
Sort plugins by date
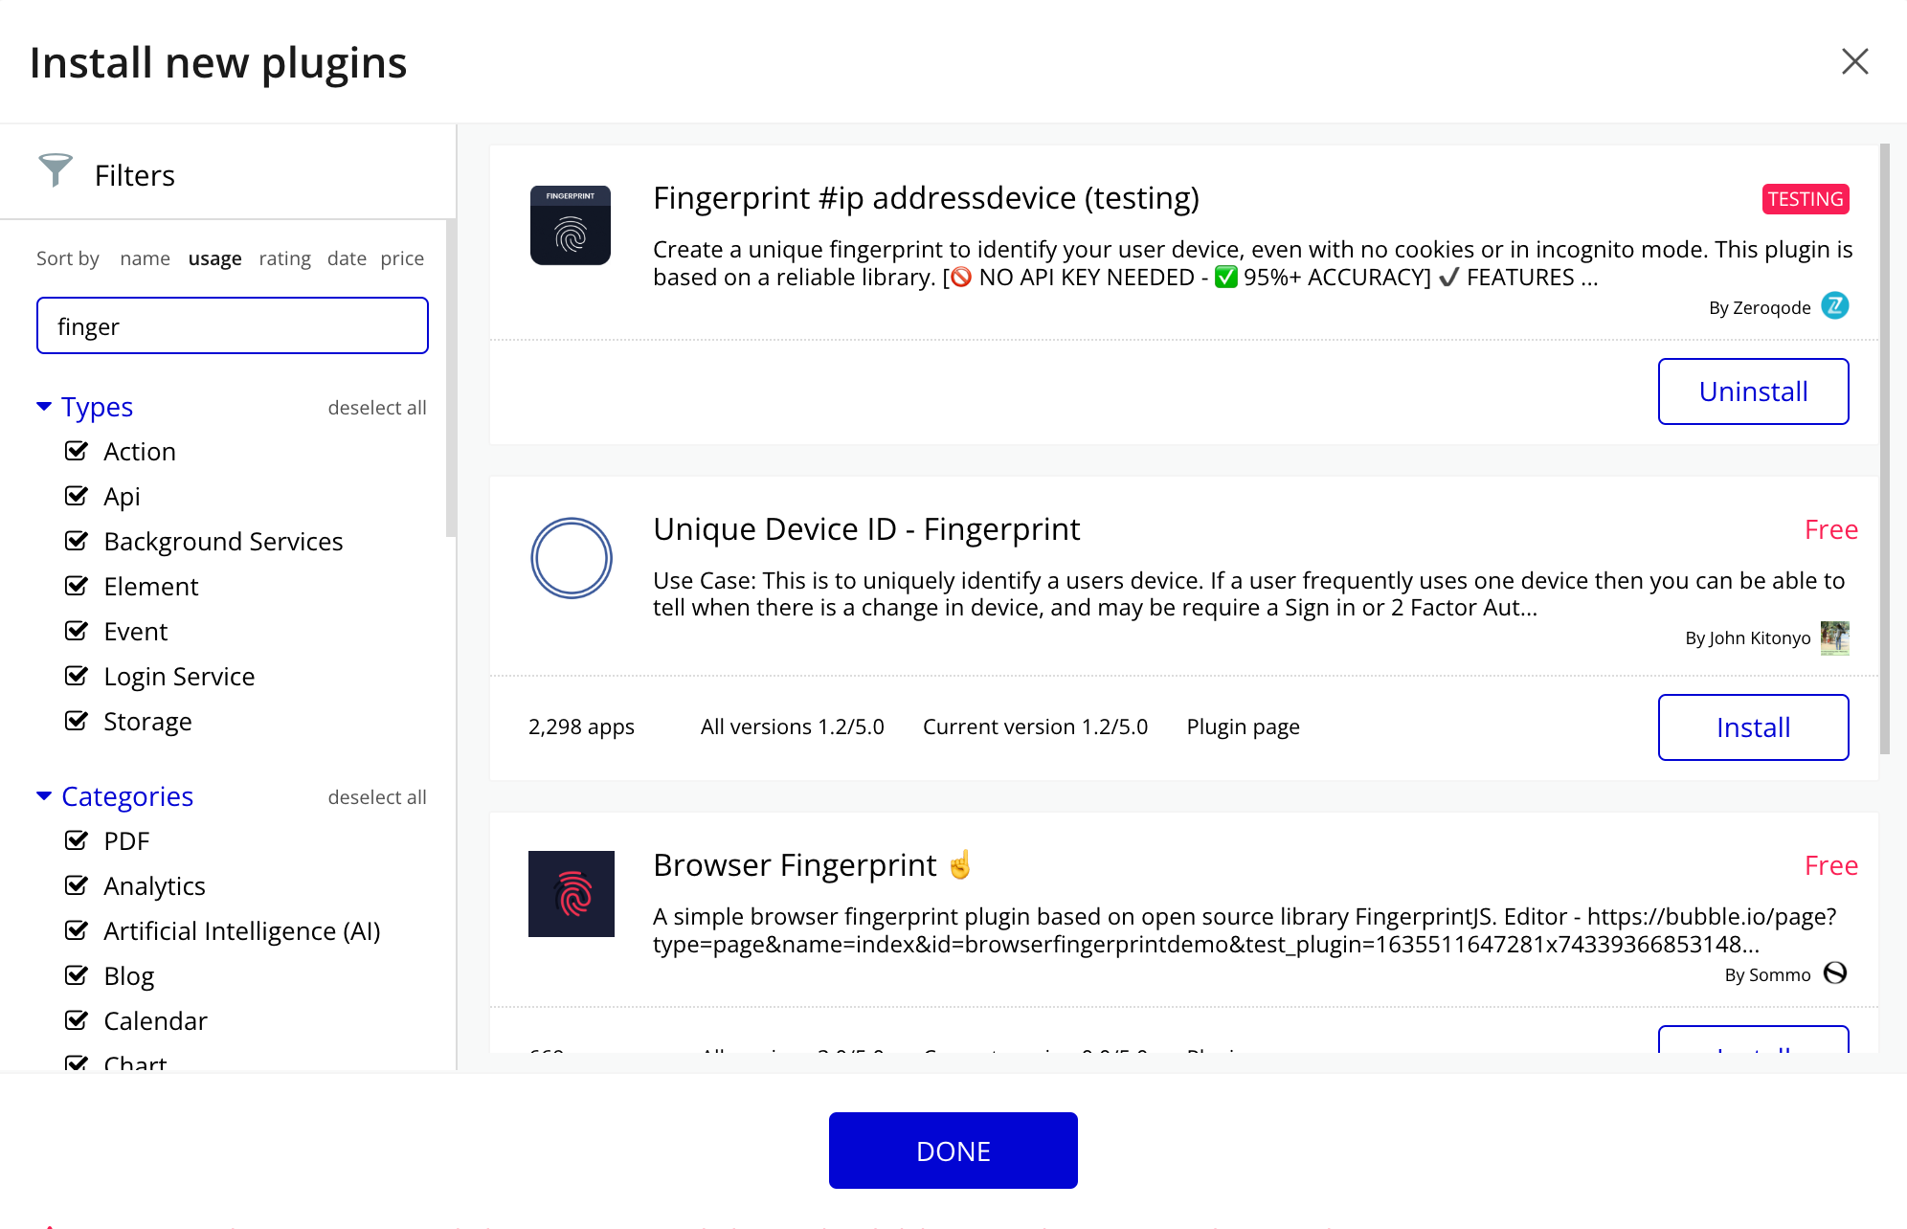click(347, 258)
